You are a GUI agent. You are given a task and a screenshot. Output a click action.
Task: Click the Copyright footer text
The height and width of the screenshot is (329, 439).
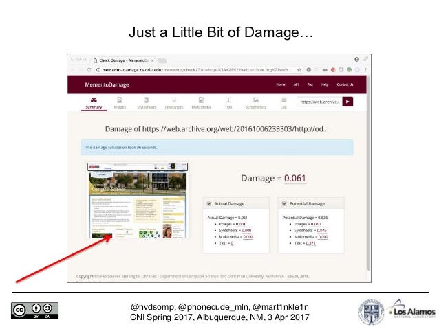193,276
